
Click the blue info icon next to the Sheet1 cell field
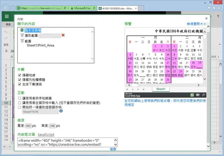(61, 111)
